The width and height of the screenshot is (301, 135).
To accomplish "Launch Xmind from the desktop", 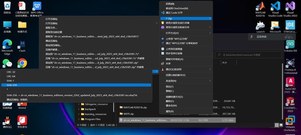I will [22, 106].
